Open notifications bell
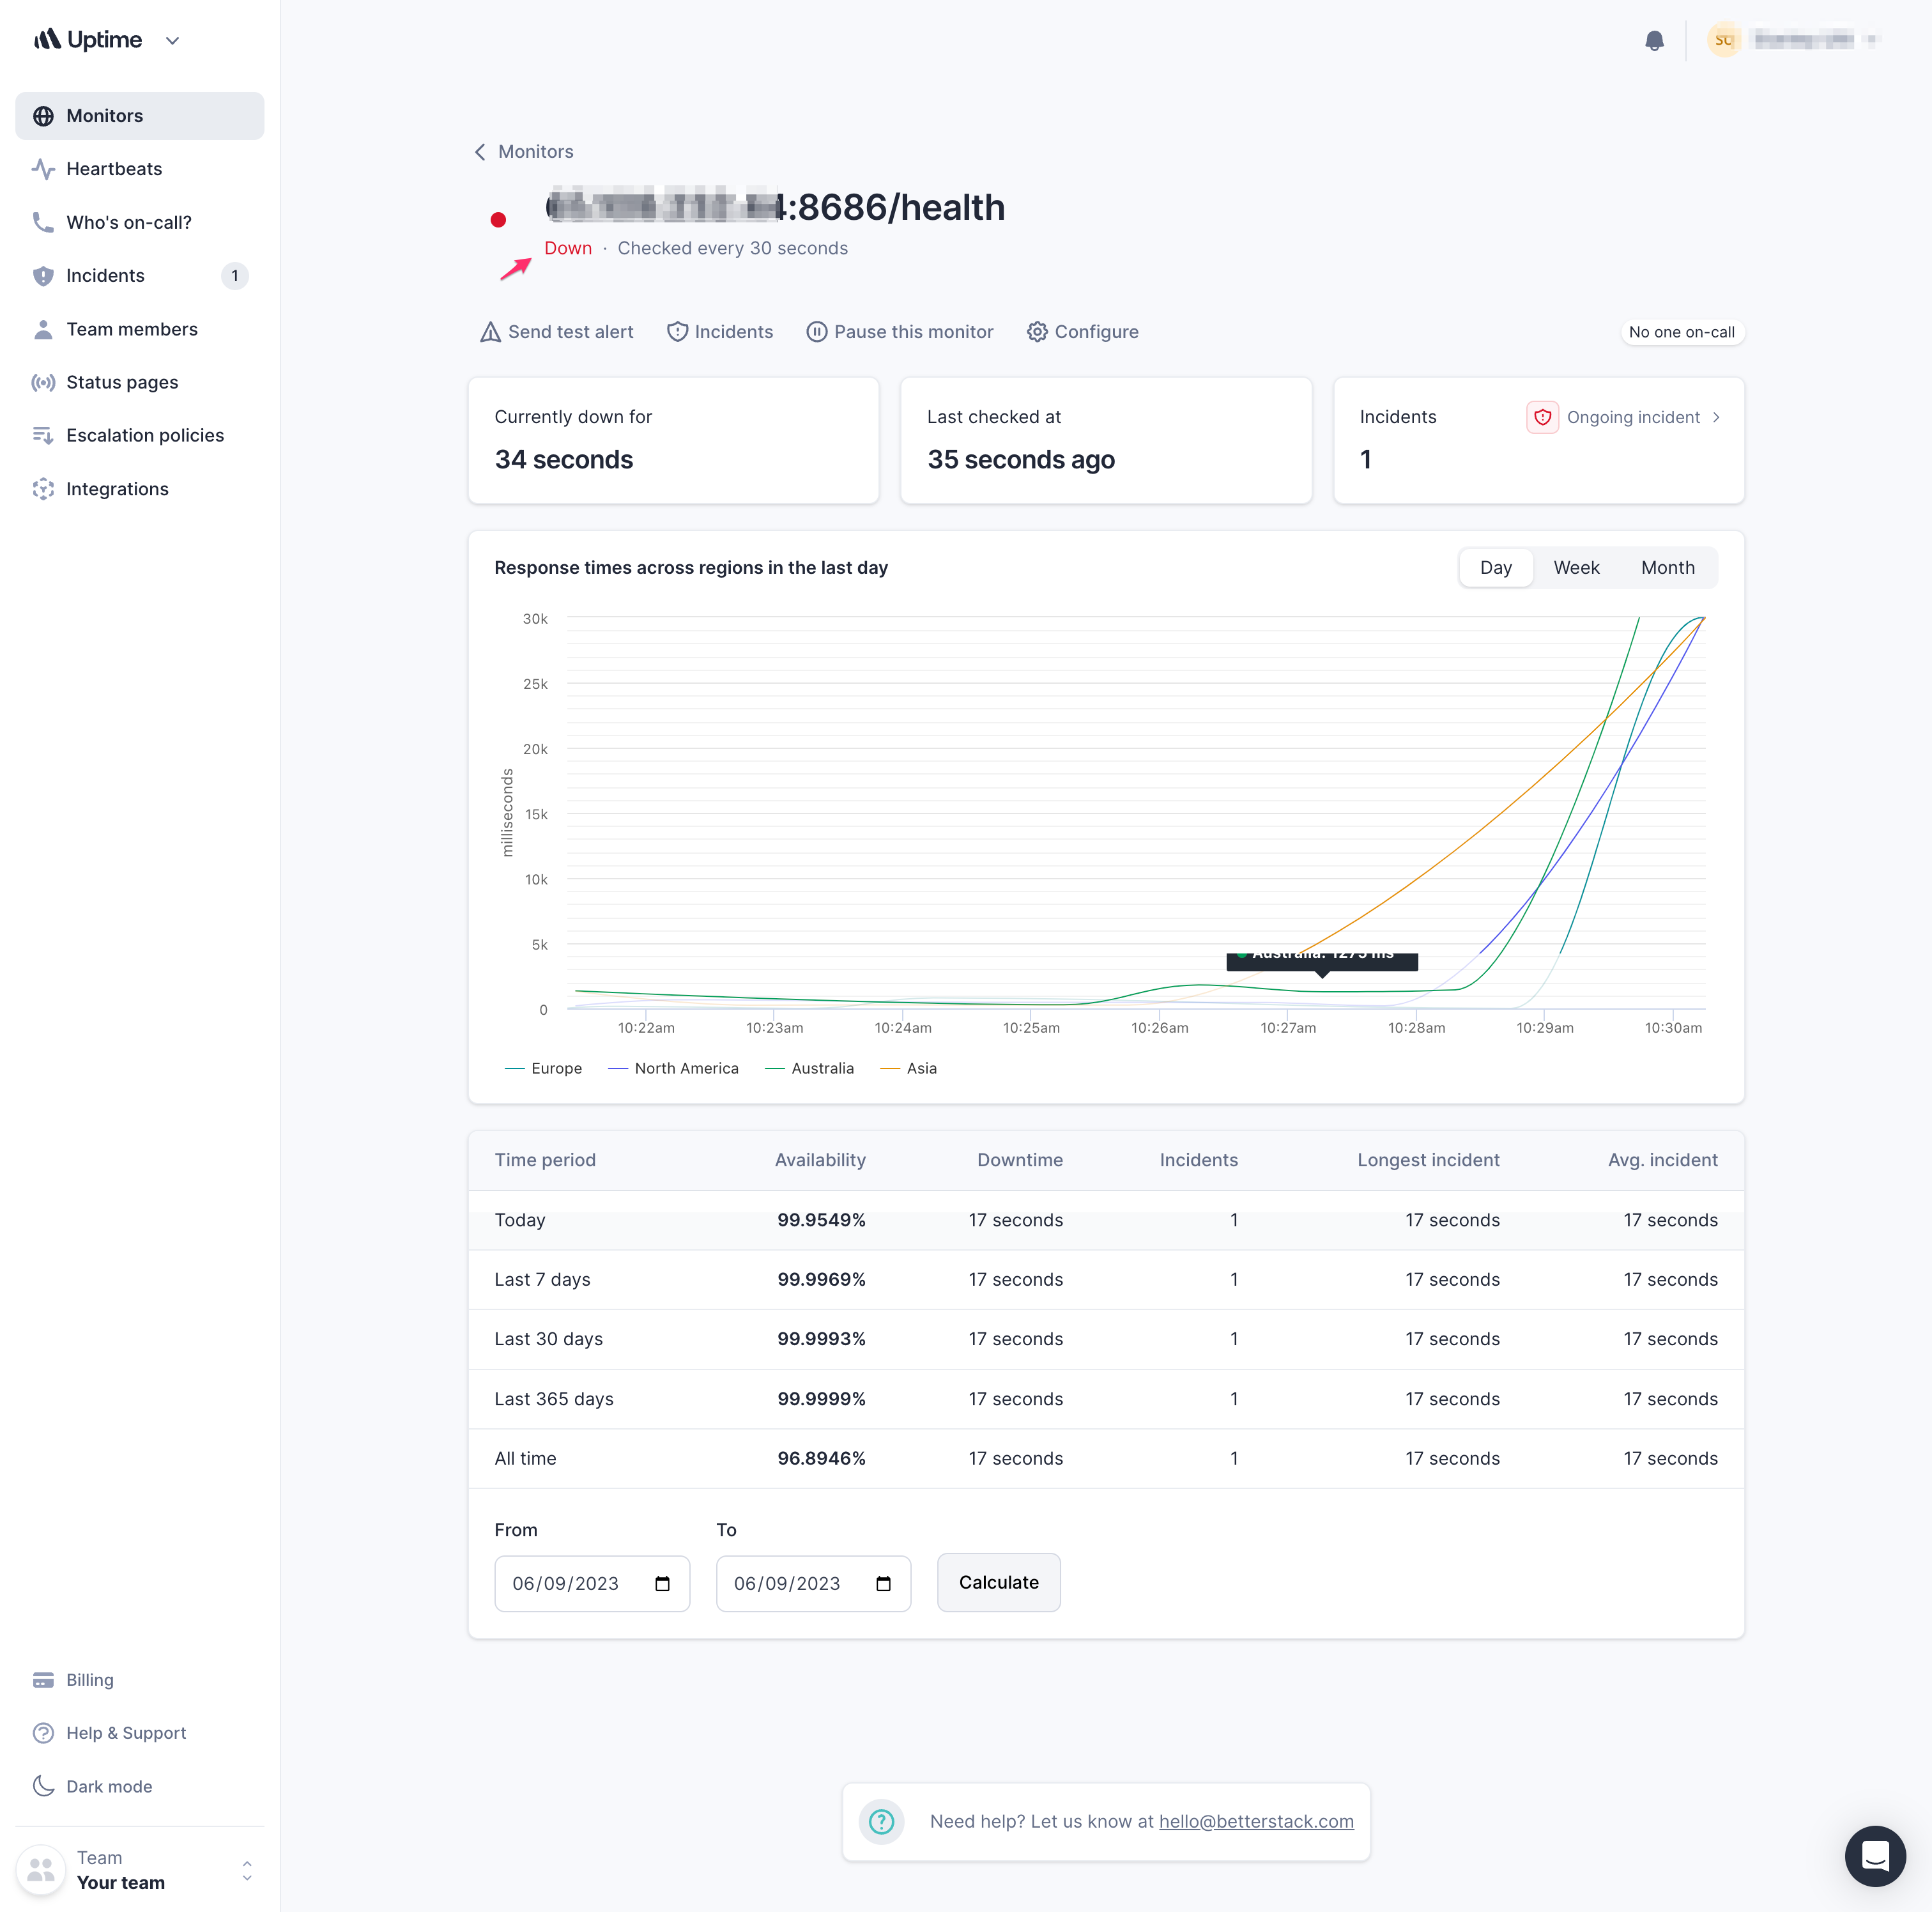 [x=1655, y=40]
